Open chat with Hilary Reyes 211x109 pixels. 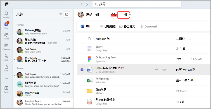[43, 94]
